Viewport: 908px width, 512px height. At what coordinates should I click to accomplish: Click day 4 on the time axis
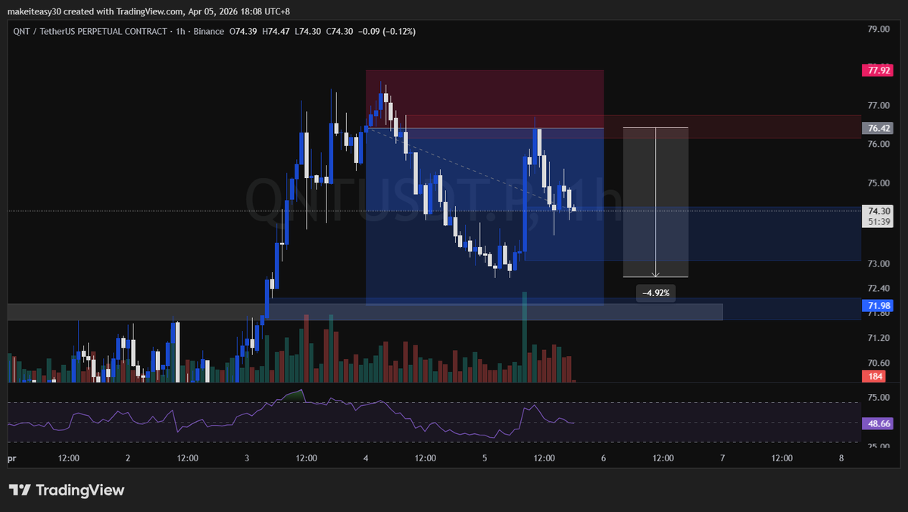pyautogui.click(x=366, y=458)
